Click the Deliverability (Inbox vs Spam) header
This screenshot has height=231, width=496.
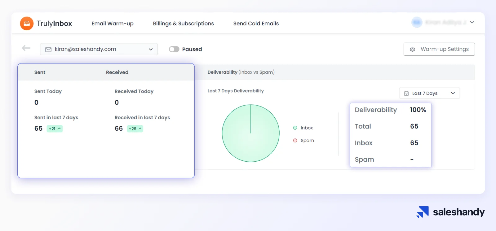[241, 72]
